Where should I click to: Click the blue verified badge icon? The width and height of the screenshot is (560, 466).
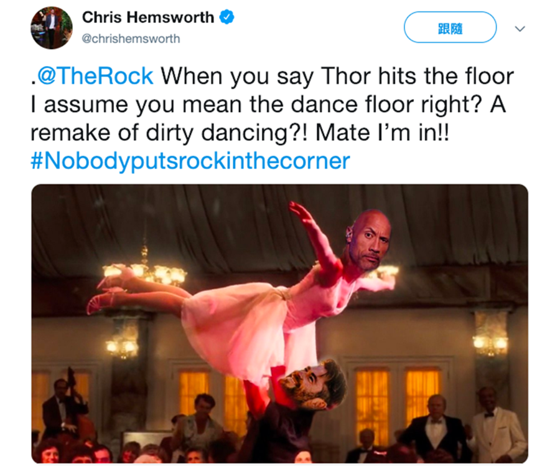(x=226, y=17)
